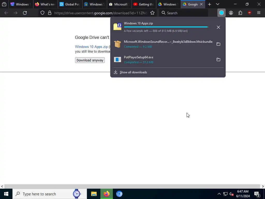
Task: Open the Firefox account icon
Action: pyautogui.click(x=231, y=13)
